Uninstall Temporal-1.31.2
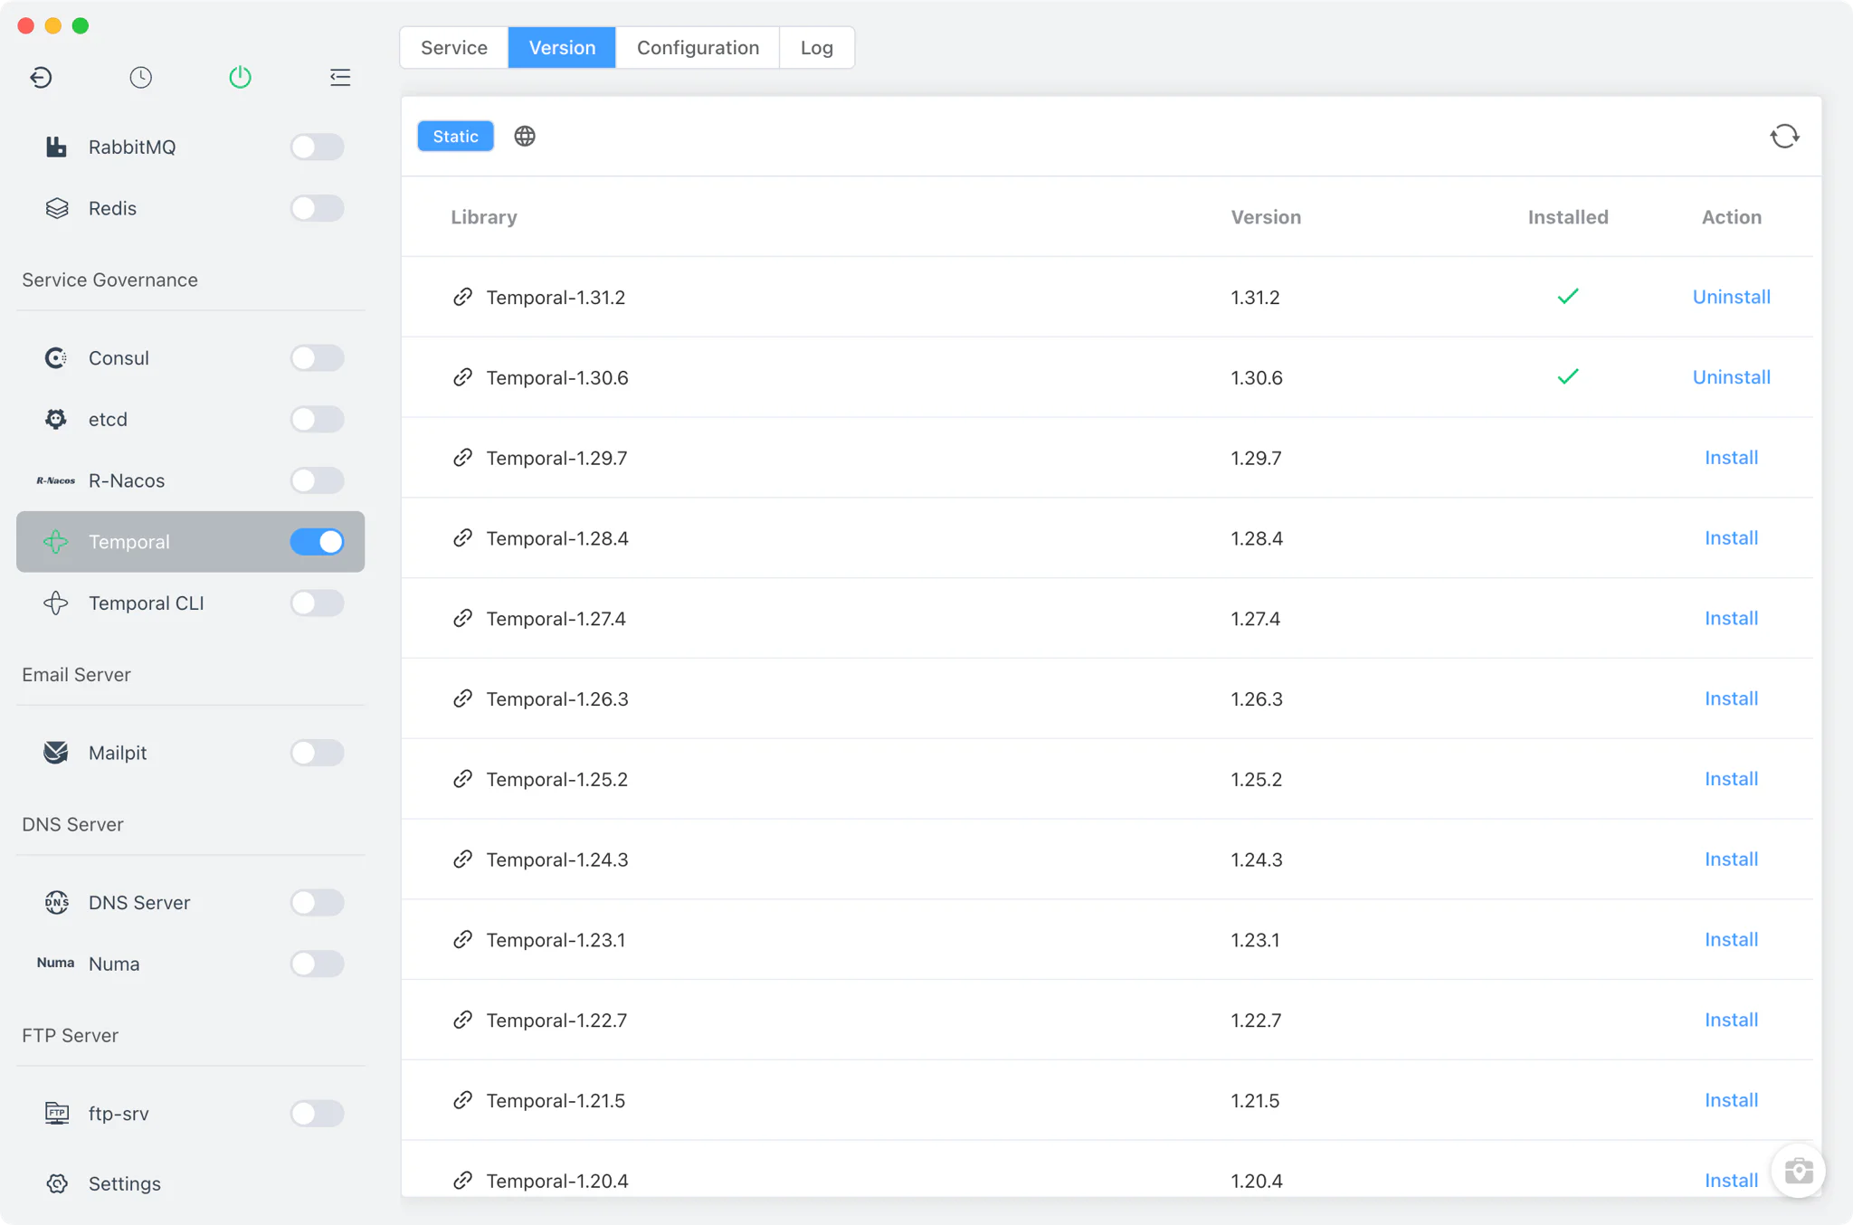The width and height of the screenshot is (1853, 1225). (x=1731, y=297)
